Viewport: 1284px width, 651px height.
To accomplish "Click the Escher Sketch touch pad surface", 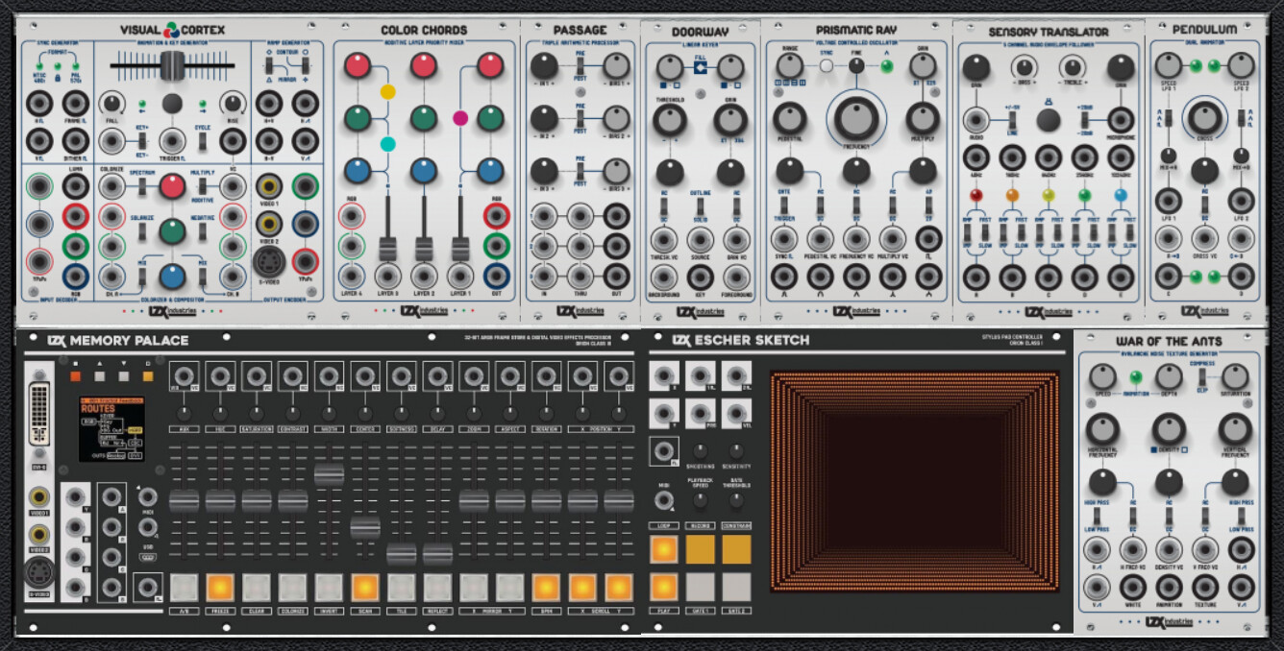I will tap(915, 480).
